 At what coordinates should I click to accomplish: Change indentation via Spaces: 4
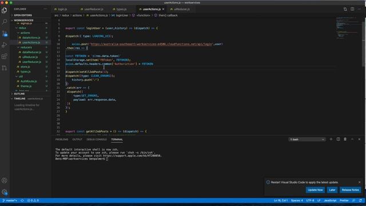pos(297,200)
